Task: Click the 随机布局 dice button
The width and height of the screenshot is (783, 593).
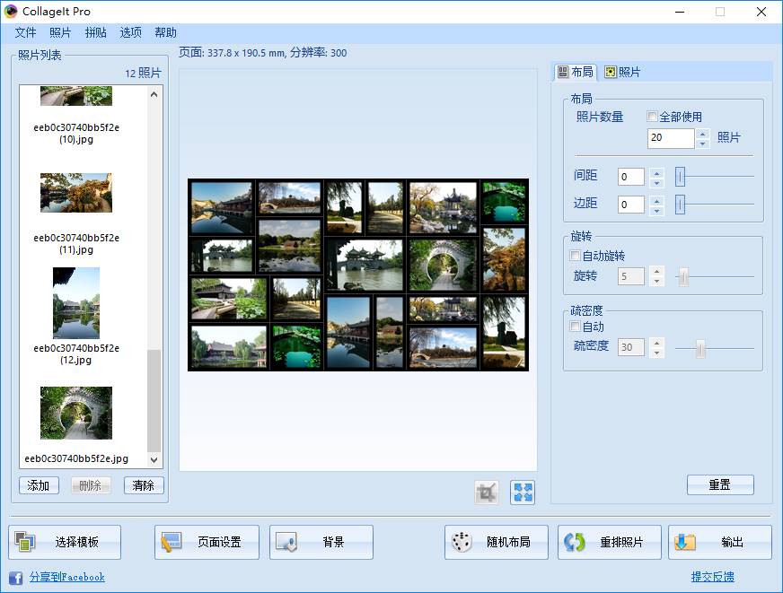Action: [497, 542]
